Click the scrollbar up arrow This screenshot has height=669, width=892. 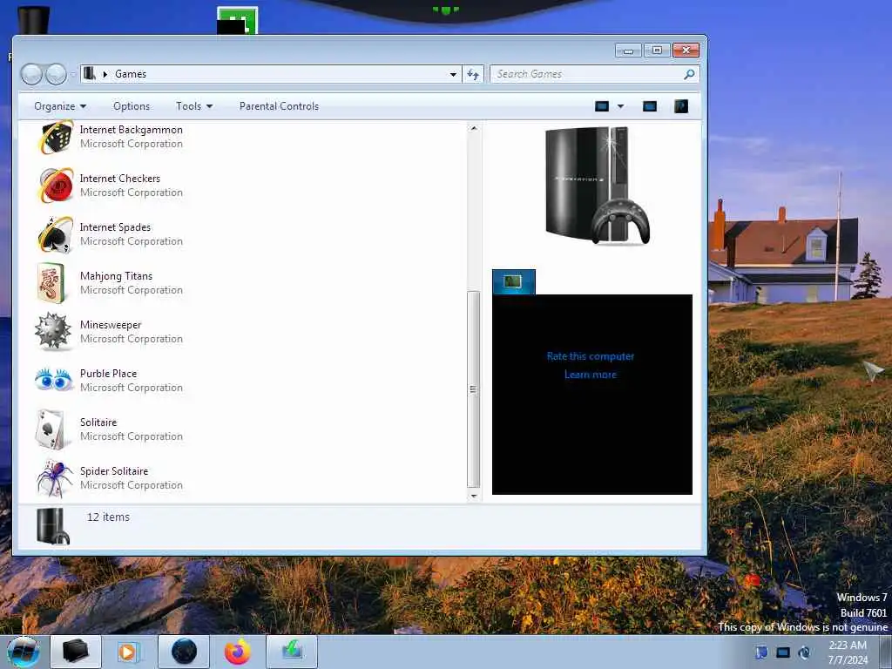(473, 129)
